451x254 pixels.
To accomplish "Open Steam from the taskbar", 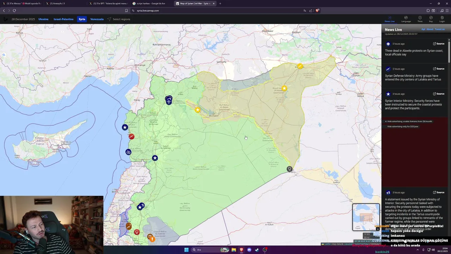I will tap(257, 250).
